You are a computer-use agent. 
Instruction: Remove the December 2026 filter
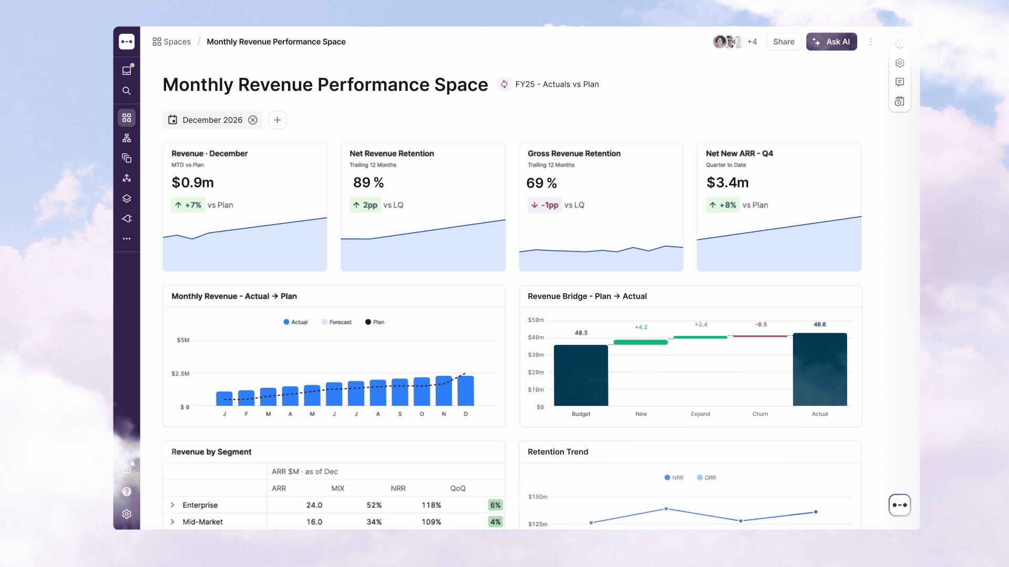(253, 120)
